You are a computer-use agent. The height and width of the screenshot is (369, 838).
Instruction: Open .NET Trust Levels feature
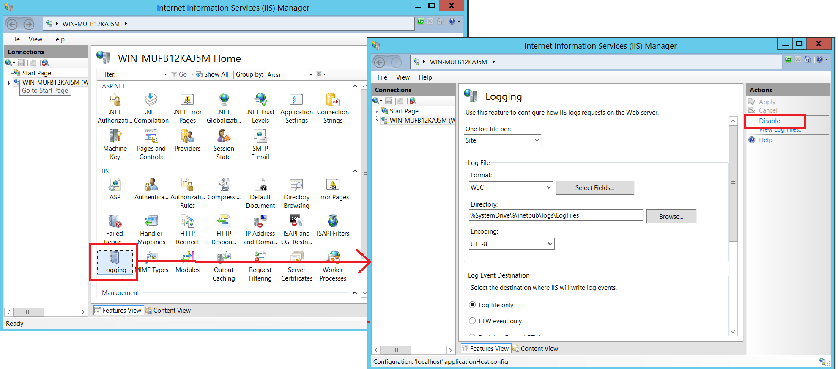click(260, 108)
